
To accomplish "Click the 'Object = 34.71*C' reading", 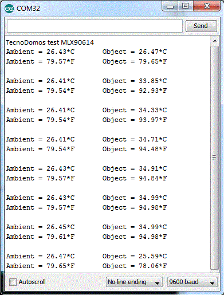I will coord(135,139).
